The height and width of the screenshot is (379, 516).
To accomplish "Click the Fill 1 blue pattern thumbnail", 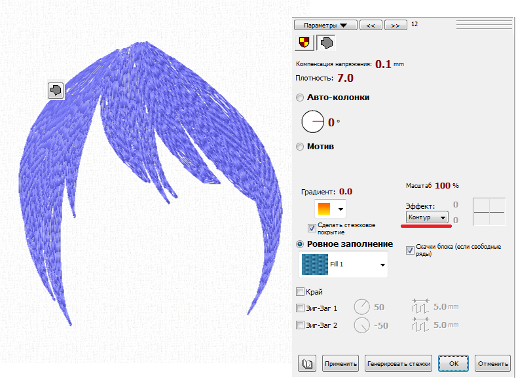I will click(315, 264).
